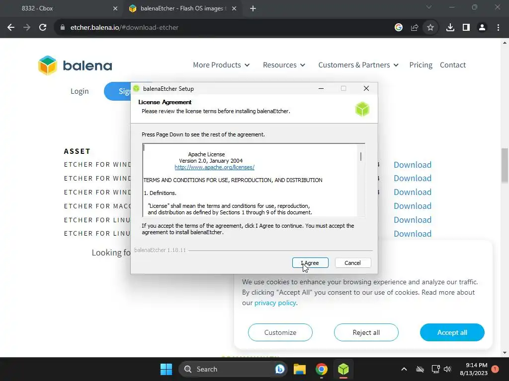Click the last Download link in the list
This screenshot has width=509, height=381.
(412, 234)
